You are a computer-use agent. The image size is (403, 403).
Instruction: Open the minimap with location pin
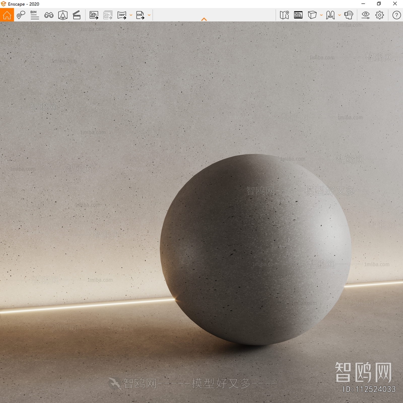284,15
